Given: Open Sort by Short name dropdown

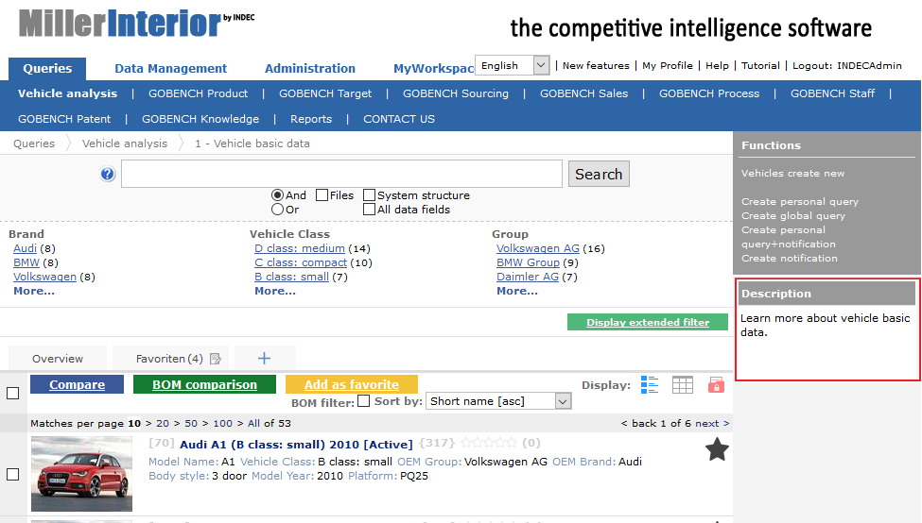Looking at the screenshot, I should pos(498,401).
